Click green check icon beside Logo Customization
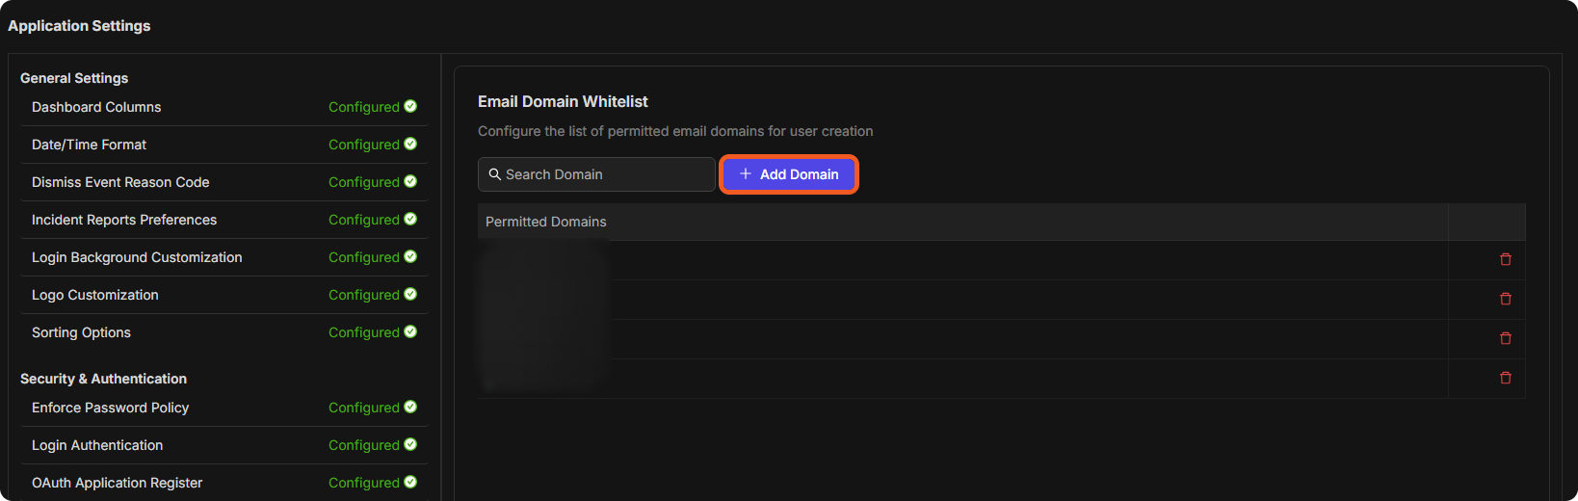1578x501 pixels. coord(410,294)
